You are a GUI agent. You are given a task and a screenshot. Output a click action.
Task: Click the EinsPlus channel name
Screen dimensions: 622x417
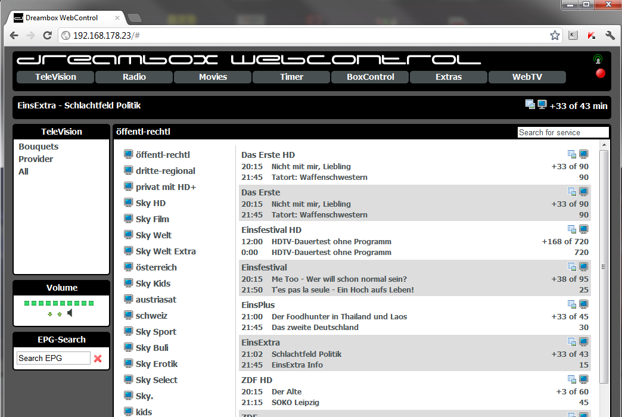(x=257, y=305)
